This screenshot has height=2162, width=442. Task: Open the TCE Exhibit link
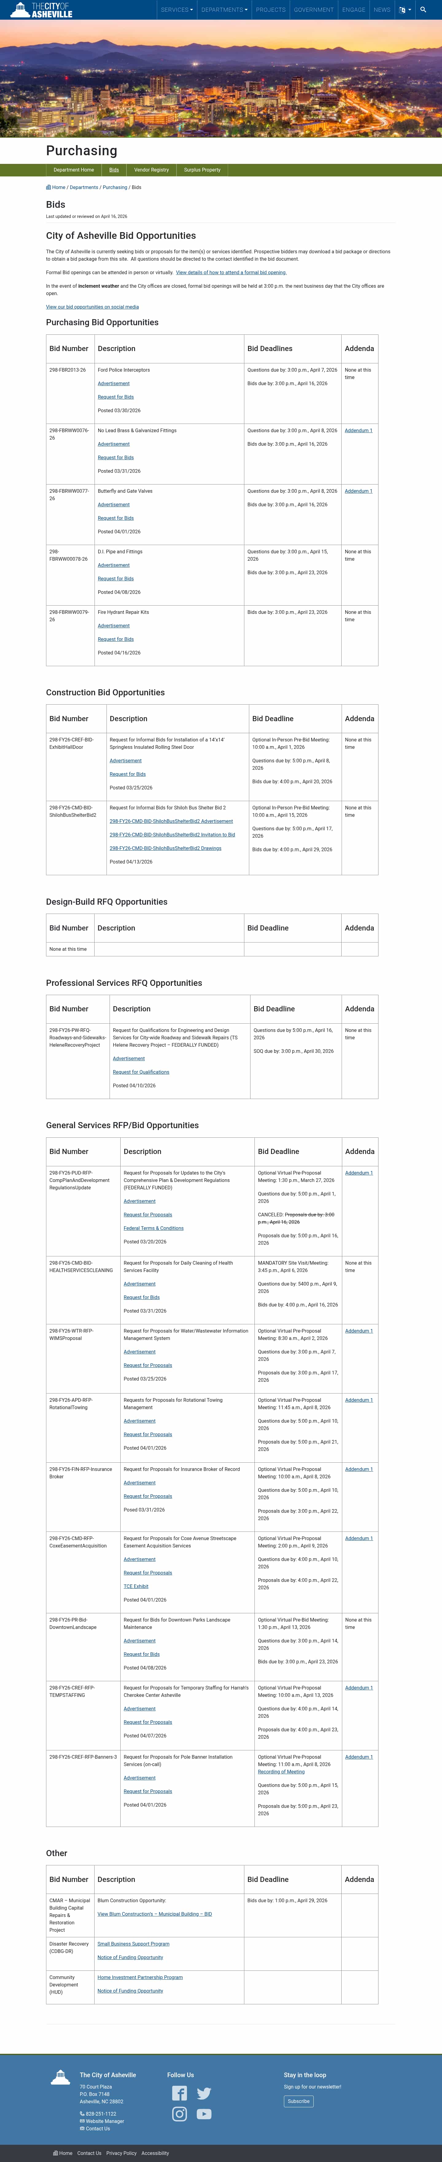(136, 1586)
